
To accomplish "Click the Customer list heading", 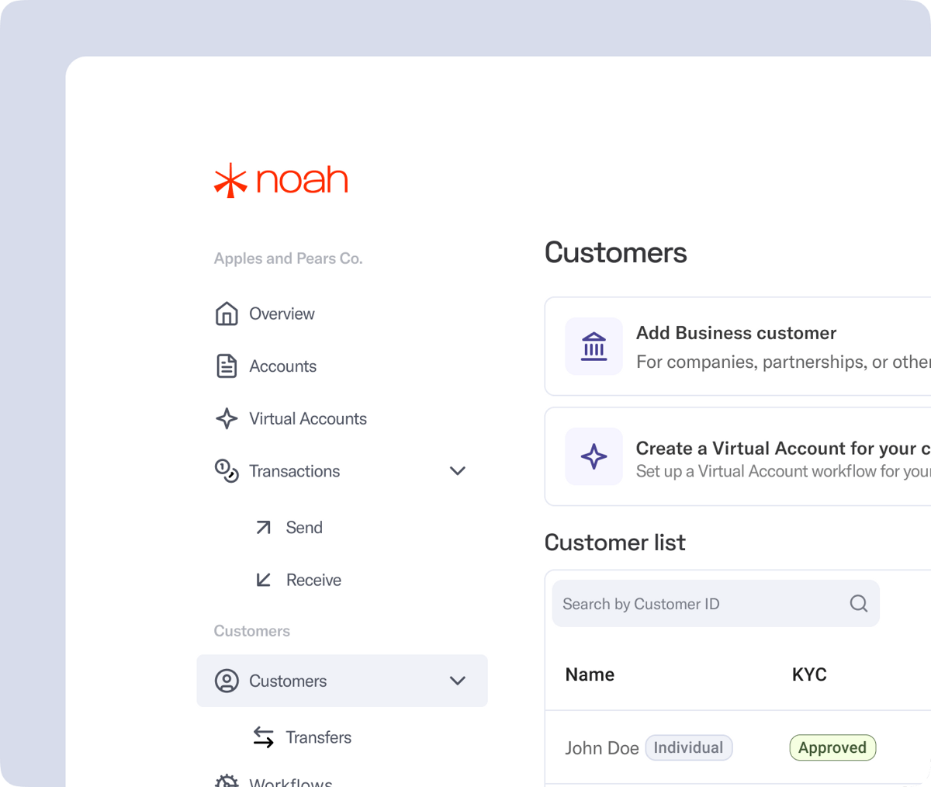I will pos(615,543).
